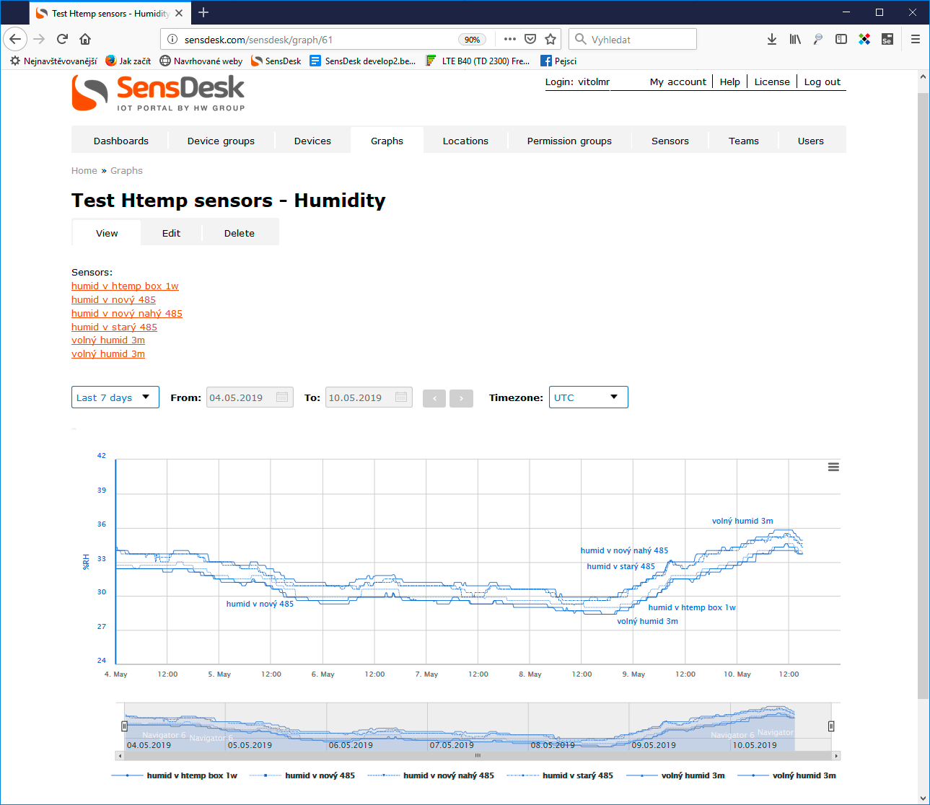Open the downloads panel
This screenshot has width=930, height=805.
(772, 39)
